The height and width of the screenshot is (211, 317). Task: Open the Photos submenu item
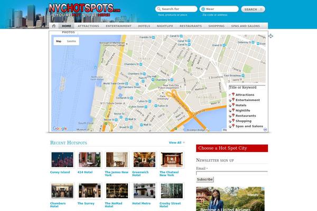68,32
